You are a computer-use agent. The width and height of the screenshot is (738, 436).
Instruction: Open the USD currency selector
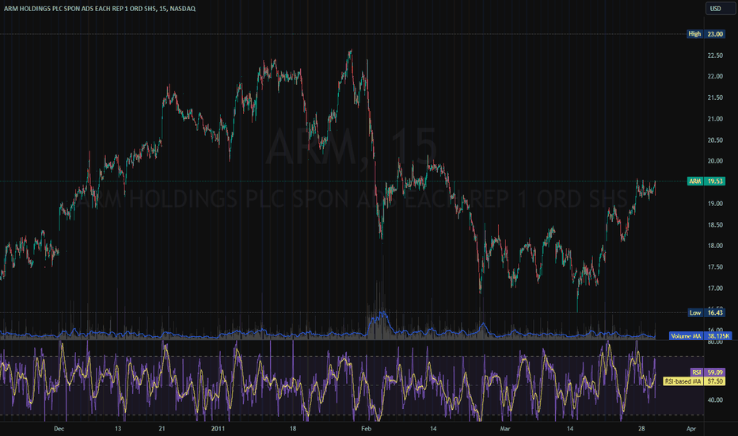720,9
